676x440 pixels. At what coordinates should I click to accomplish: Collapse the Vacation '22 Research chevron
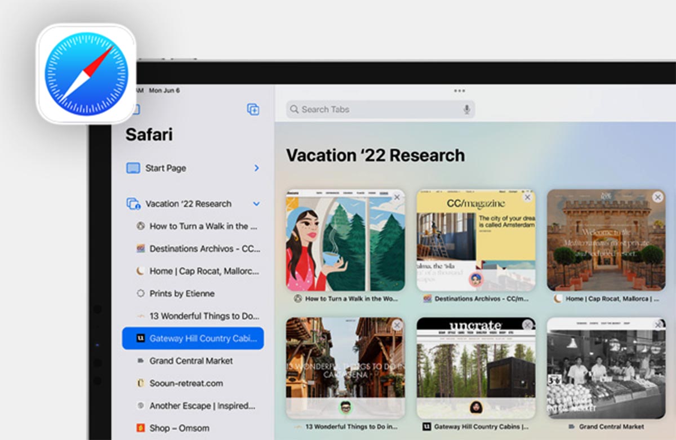pyautogui.click(x=256, y=204)
